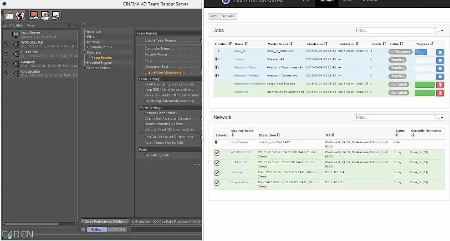Stop the Drive_In job with its blue button
450x241 pixels.
(x=440, y=52)
